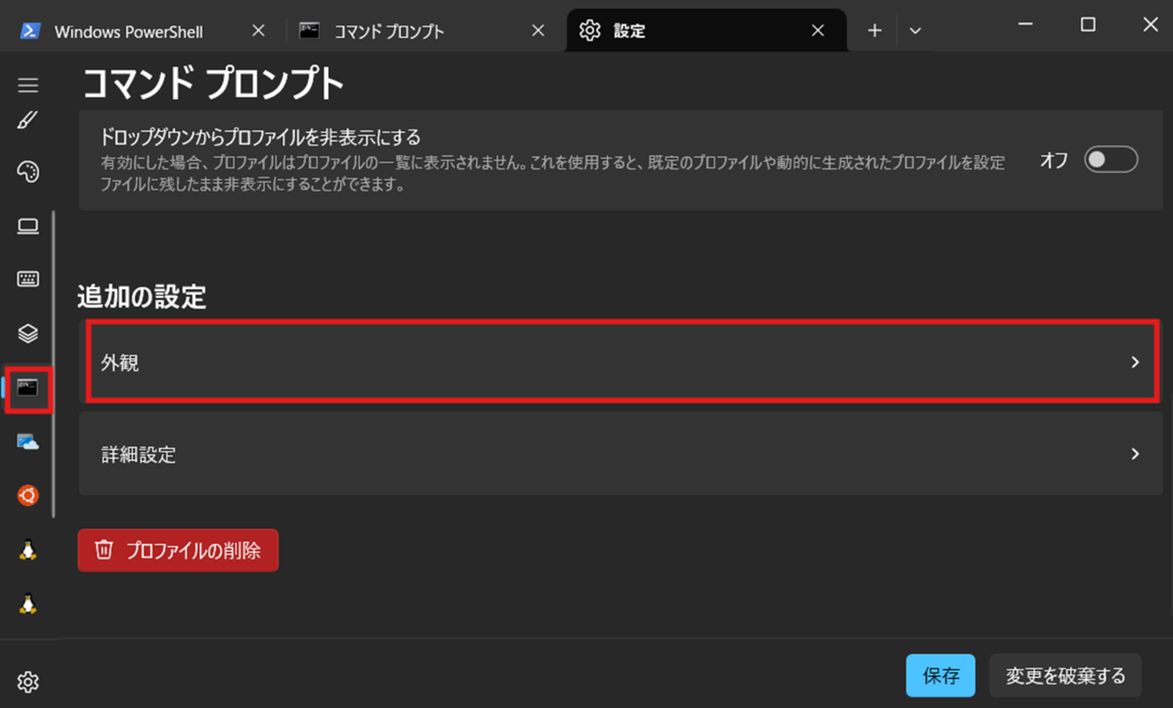This screenshot has width=1173, height=708.
Task: Add a new tab with plus button
Action: pos(875,30)
